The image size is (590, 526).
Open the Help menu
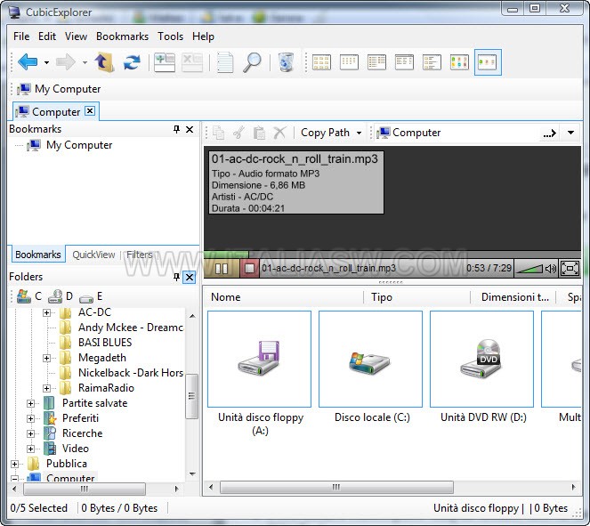coord(203,36)
